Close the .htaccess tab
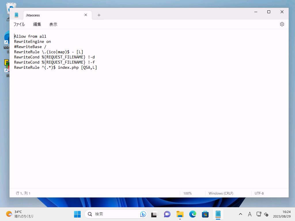Screen dimensions: 295x221 click(x=86, y=15)
